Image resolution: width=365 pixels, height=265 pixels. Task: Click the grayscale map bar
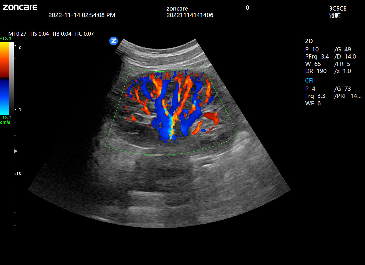11,79
